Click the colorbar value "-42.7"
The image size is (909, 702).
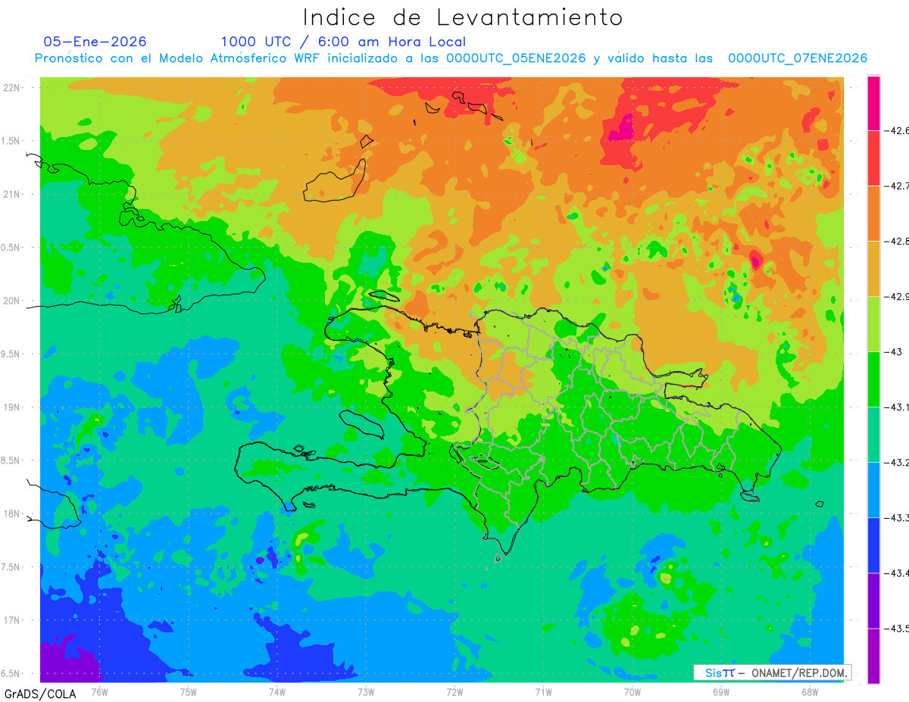point(897,186)
